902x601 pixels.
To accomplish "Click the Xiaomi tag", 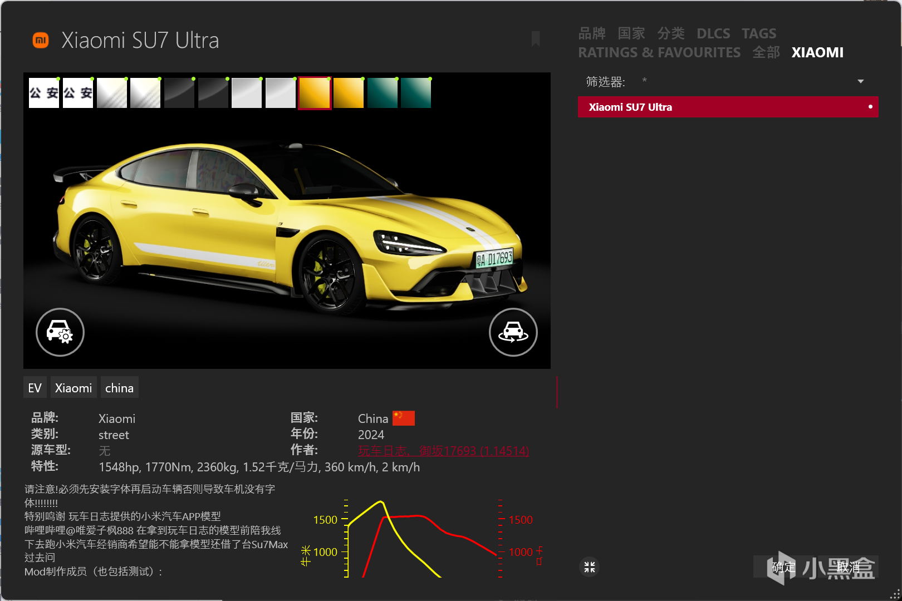I will 73,388.
